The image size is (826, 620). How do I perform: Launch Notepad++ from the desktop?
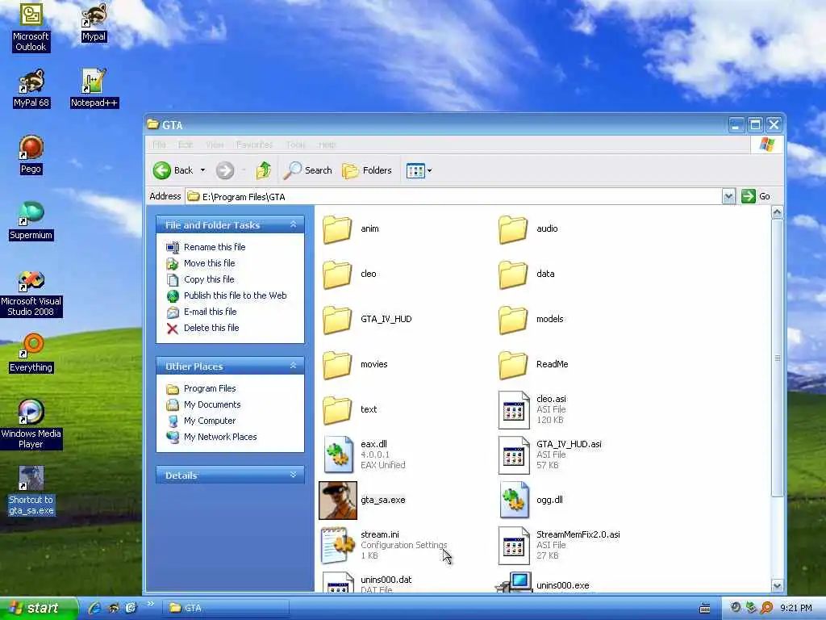(x=94, y=89)
